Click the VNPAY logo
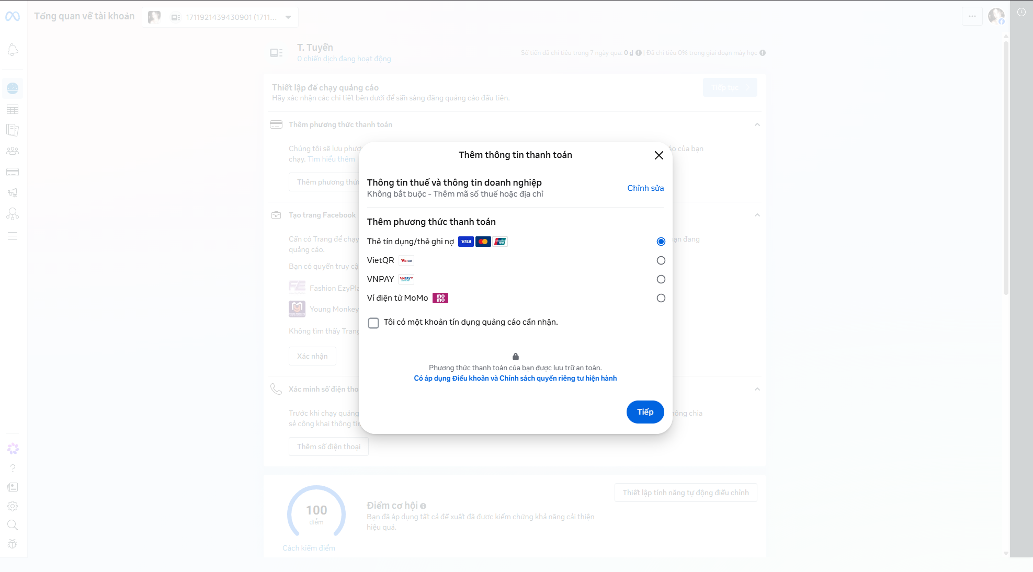 click(406, 279)
